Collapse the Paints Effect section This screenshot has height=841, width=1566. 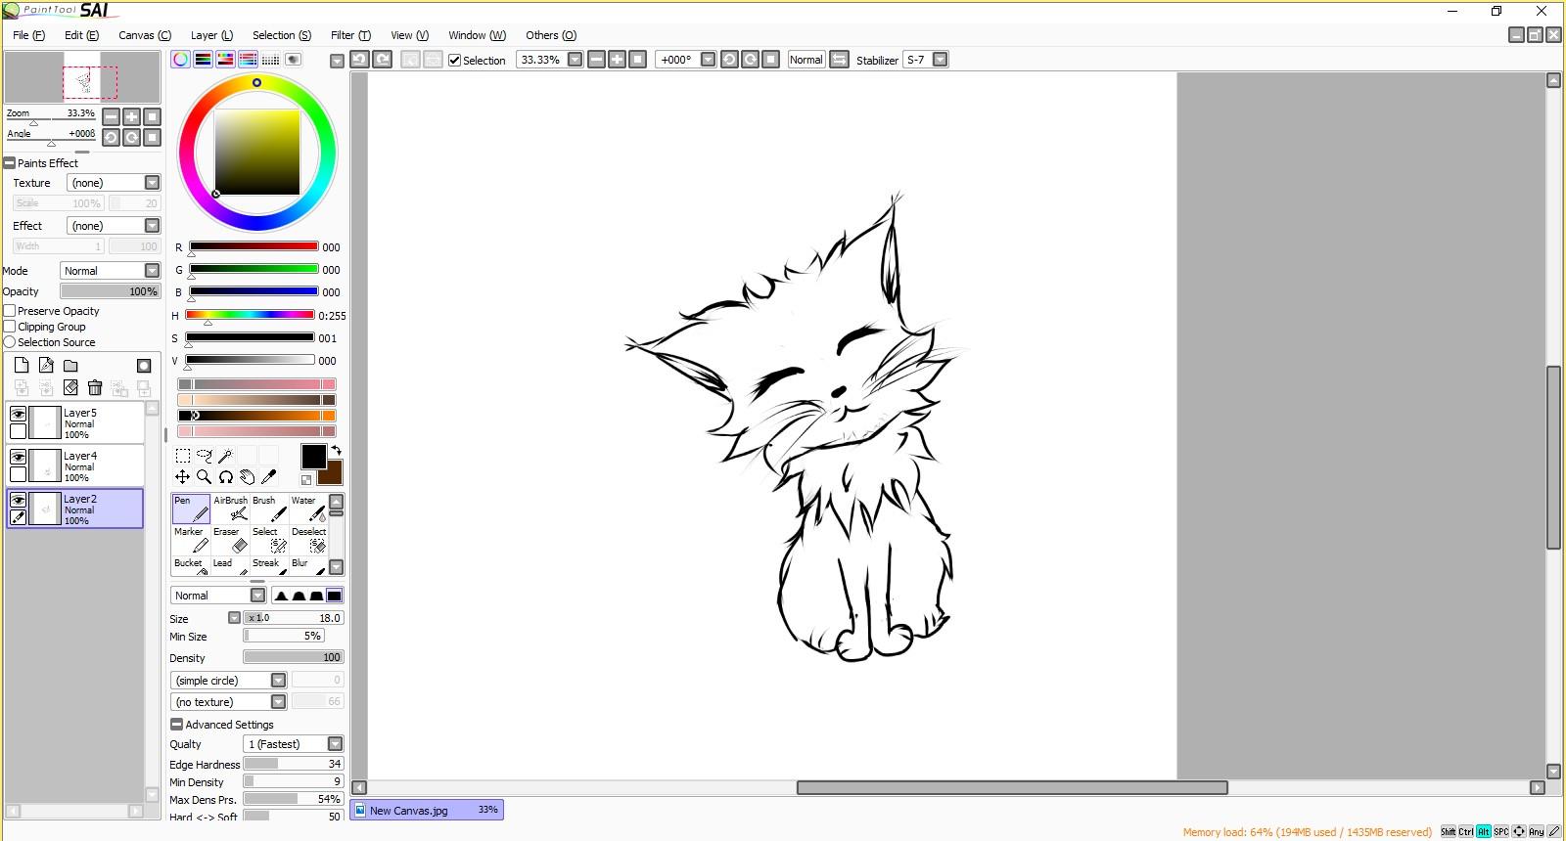tap(10, 163)
